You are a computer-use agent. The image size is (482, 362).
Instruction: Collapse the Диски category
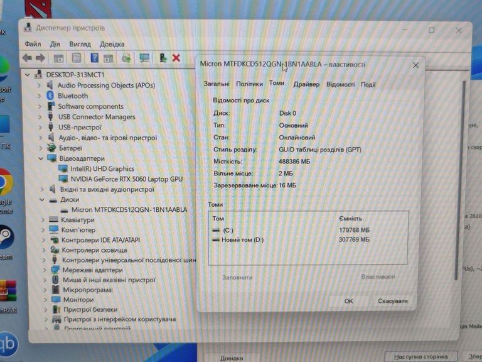tap(42, 200)
